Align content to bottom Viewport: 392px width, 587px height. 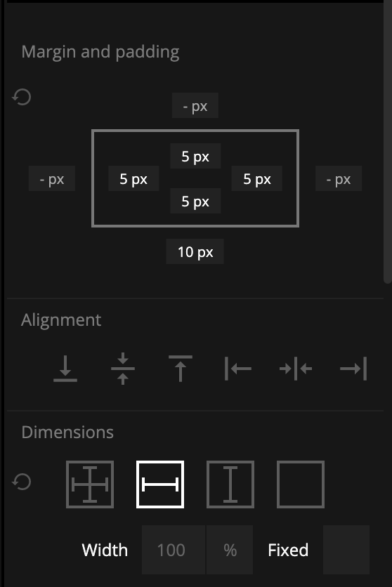[65, 369]
